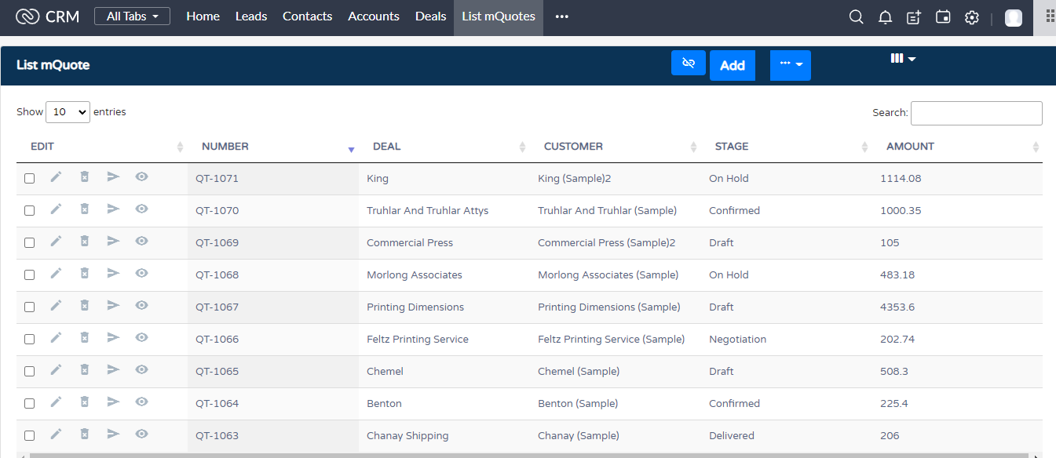Preview QT-1068 using the eye icon

point(141,274)
